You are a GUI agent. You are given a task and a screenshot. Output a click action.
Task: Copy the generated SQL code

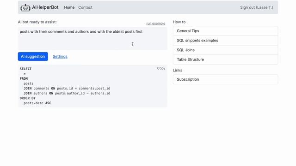click(161, 68)
